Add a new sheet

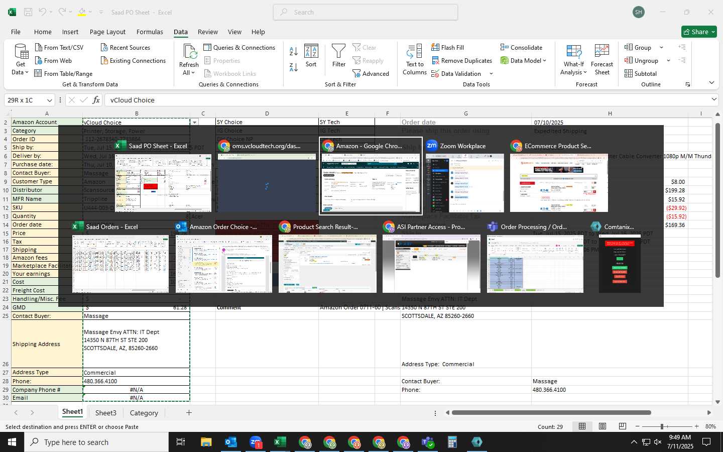[189, 413]
